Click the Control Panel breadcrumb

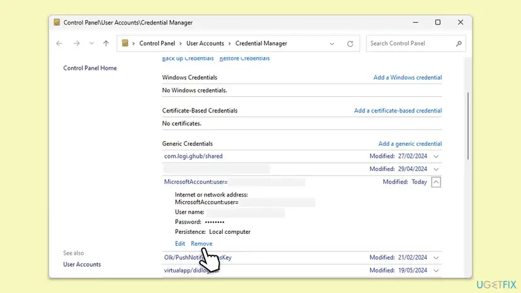(157, 43)
